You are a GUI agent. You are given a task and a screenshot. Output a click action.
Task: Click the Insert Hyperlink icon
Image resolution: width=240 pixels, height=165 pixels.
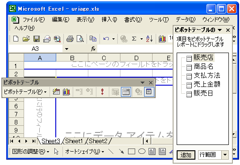point(124,39)
